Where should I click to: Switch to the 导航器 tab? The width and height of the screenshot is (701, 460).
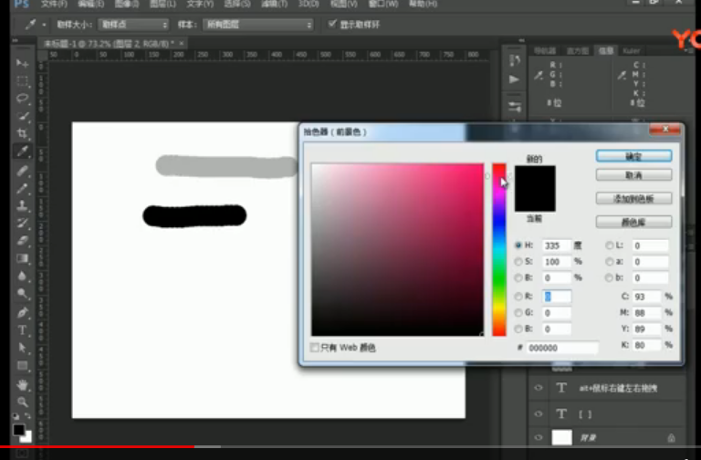click(x=545, y=50)
